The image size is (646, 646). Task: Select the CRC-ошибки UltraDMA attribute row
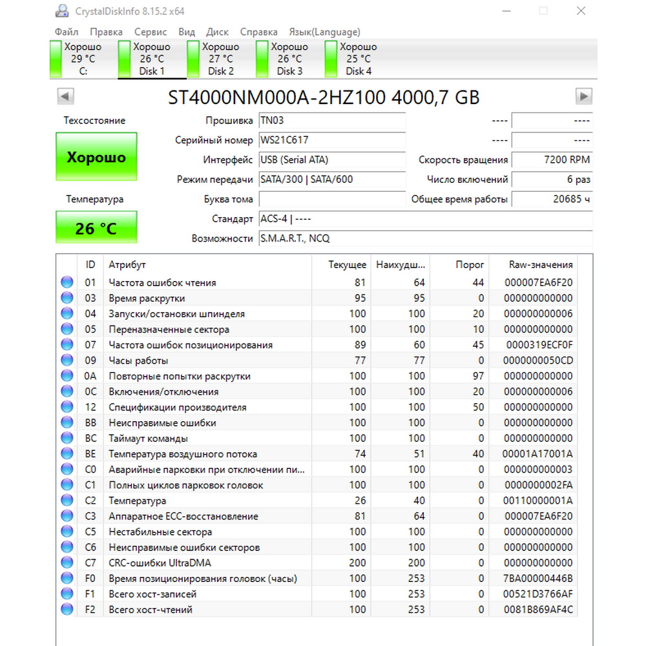(317, 563)
